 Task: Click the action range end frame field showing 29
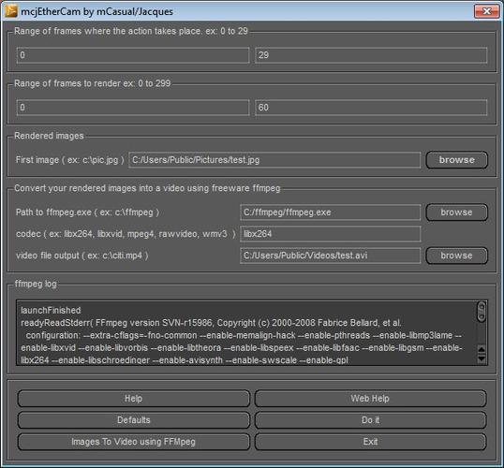371,55
